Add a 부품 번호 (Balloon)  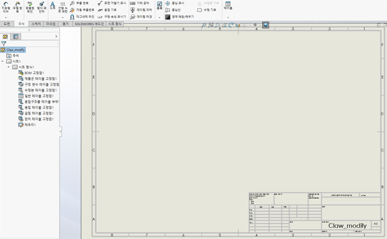click(x=79, y=3)
